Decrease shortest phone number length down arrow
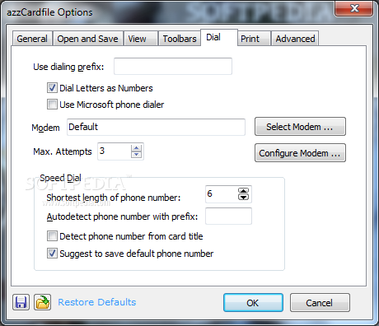 [243, 197]
